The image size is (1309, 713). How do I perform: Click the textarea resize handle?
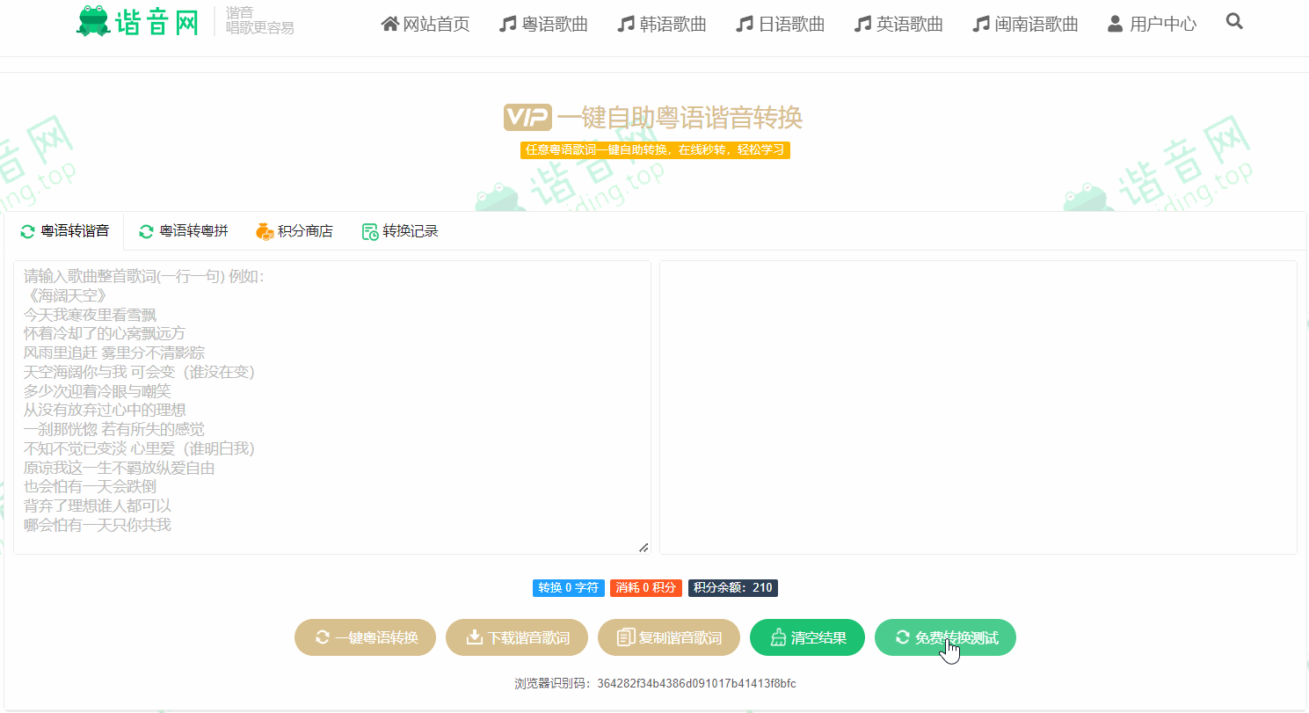644,548
